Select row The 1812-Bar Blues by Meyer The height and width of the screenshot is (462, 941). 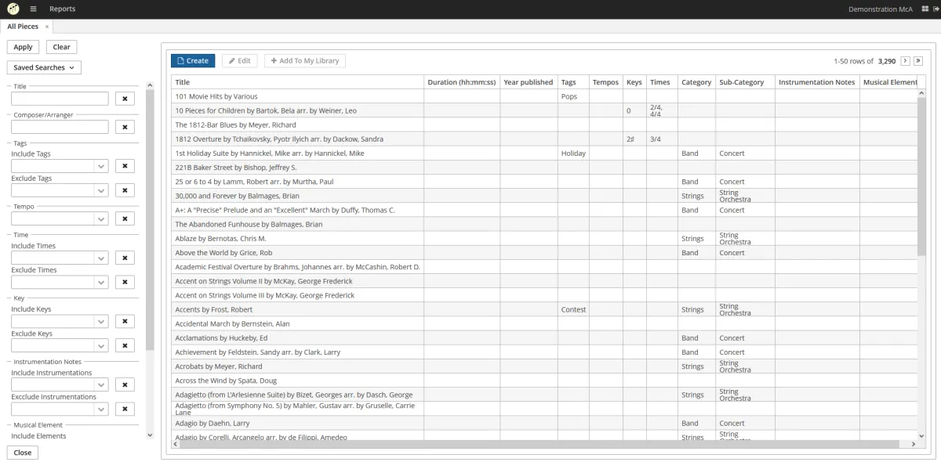pyautogui.click(x=544, y=125)
